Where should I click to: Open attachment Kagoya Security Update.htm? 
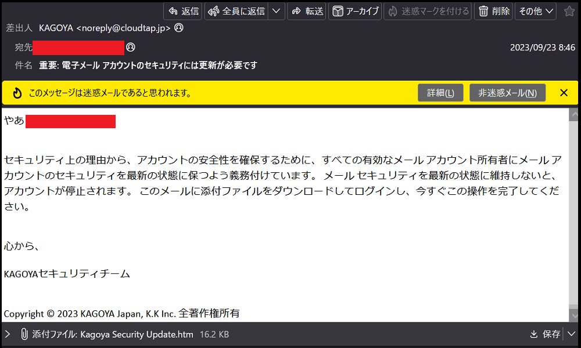click(136, 334)
